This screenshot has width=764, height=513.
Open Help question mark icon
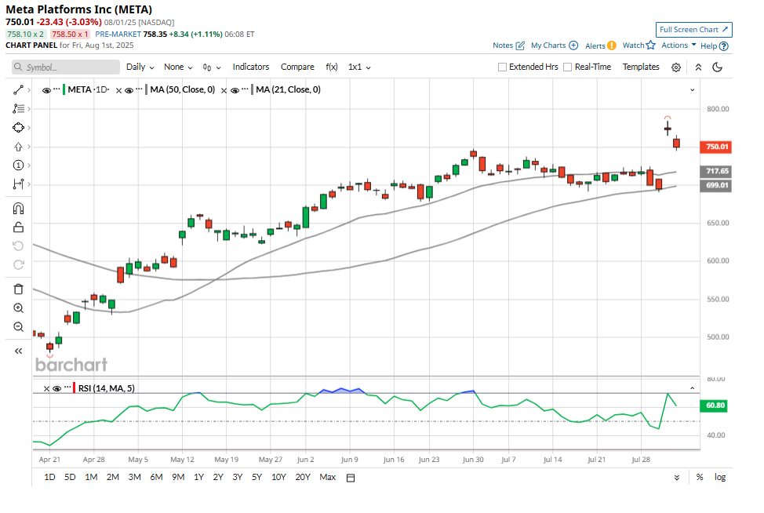(x=724, y=46)
